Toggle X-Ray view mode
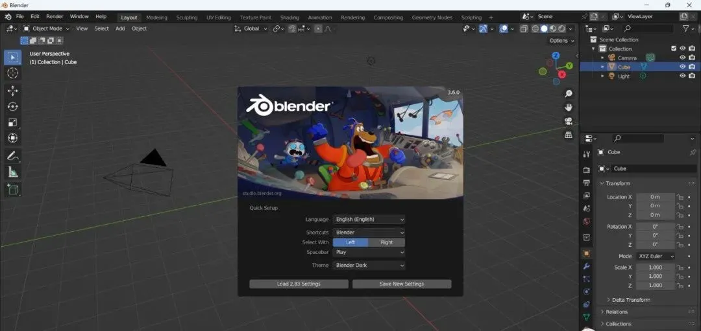Viewport: 701px width, 331px height. click(524, 29)
